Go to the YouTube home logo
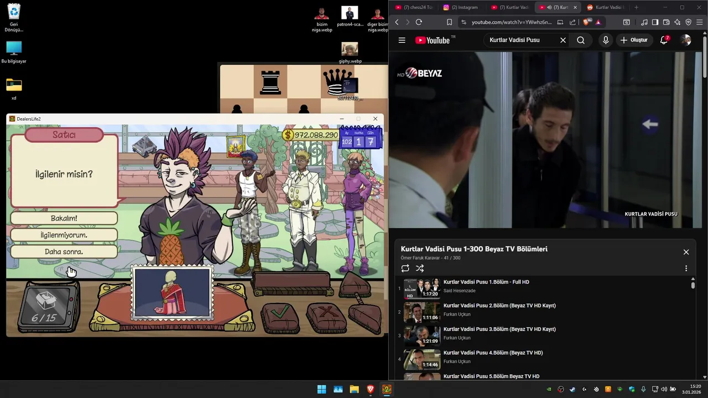The width and height of the screenshot is (708, 398). tap(433, 40)
